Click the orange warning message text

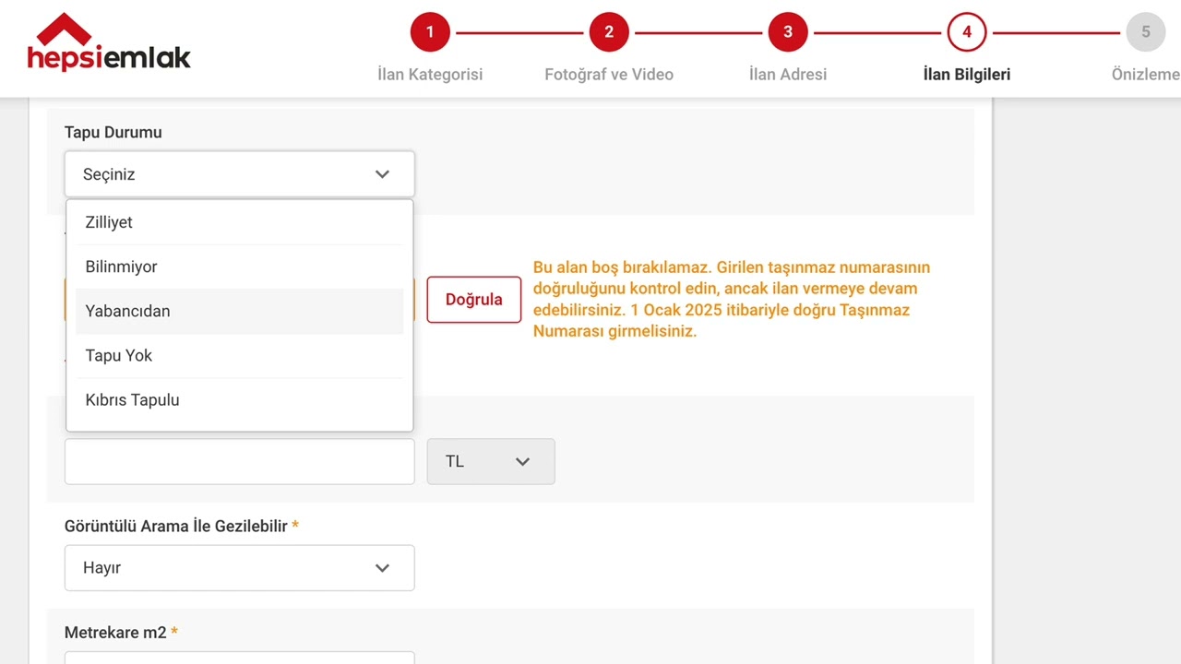[732, 299]
